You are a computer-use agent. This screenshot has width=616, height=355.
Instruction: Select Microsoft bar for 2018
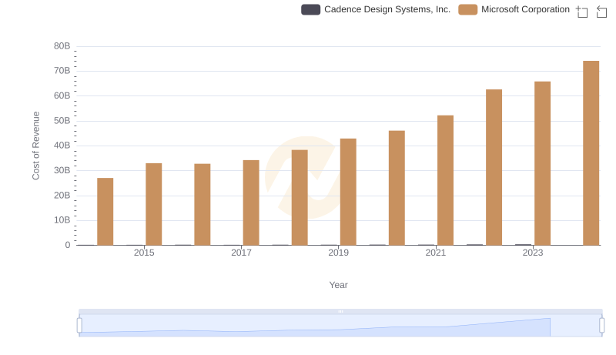pyautogui.click(x=300, y=198)
